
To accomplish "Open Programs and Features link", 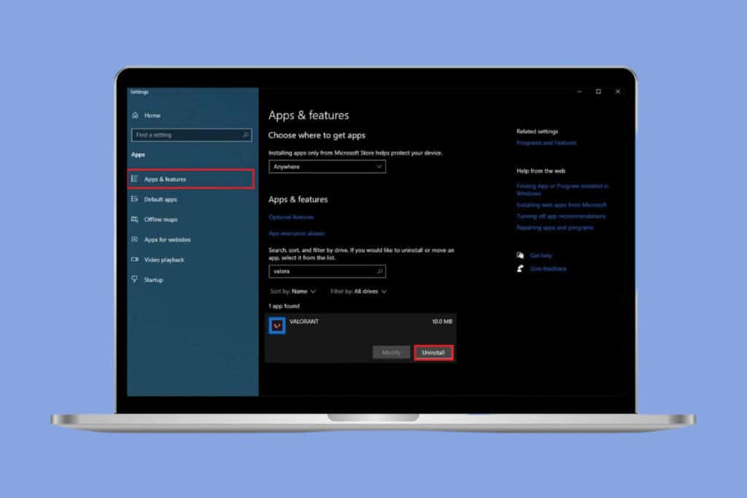I will (546, 143).
